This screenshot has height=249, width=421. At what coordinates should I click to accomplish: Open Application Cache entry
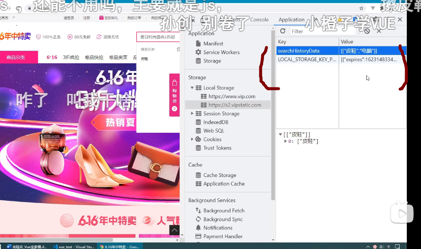[x=224, y=184]
